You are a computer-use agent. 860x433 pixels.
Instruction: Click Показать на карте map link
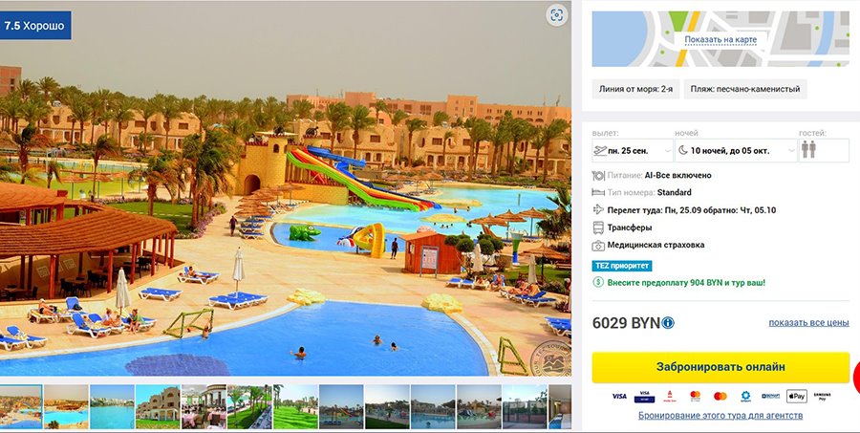pyautogui.click(x=720, y=40)
